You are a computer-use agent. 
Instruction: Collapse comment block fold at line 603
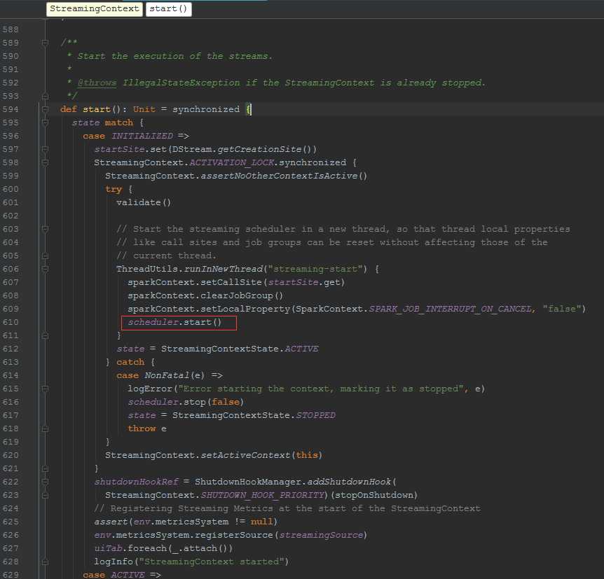45,229
